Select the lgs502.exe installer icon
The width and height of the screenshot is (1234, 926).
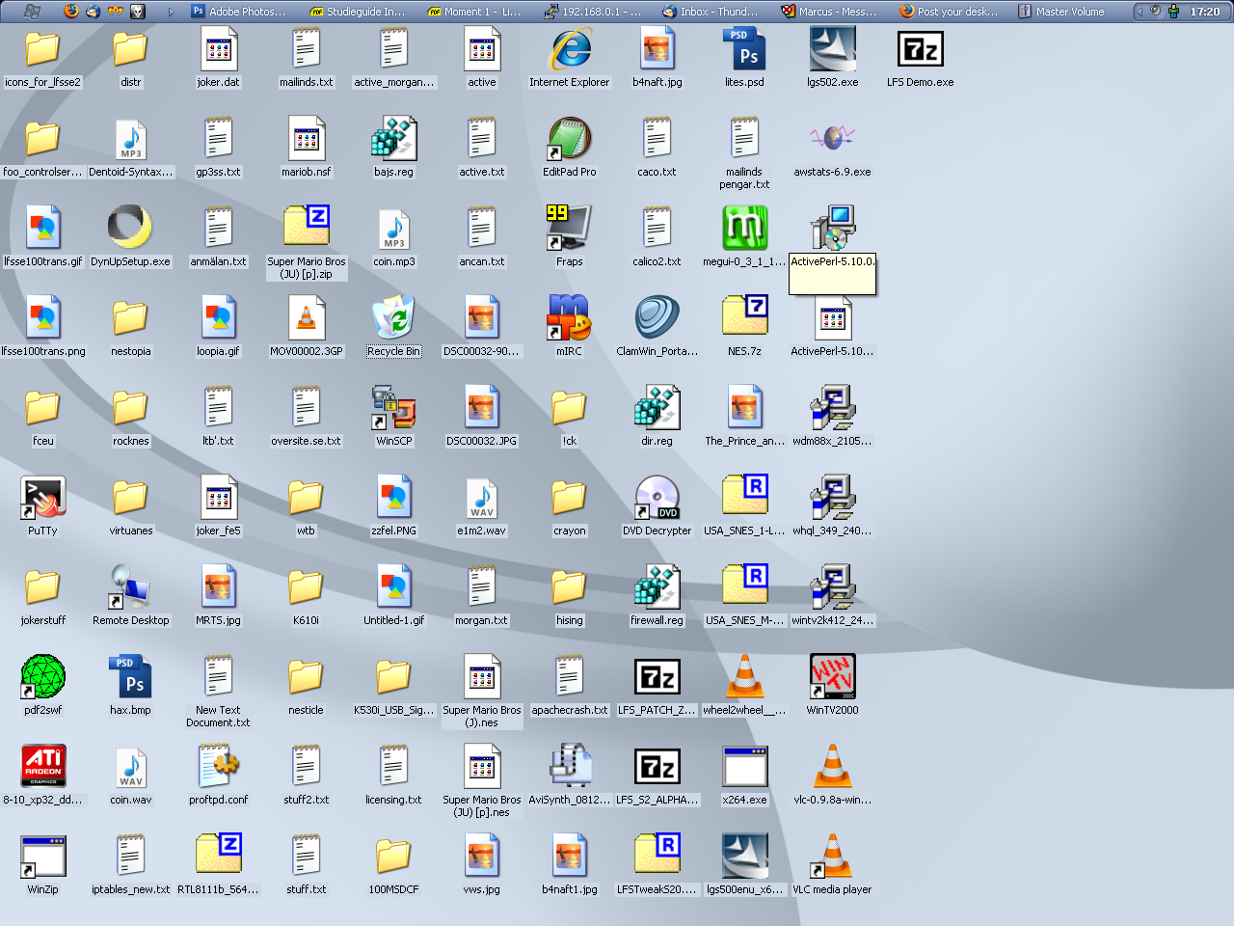coord(832,49)
